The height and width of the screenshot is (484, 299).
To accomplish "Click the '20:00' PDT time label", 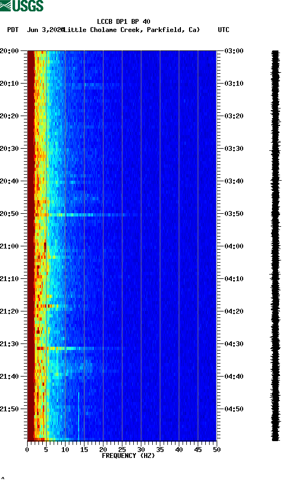I will pyautogui.click(x=9, y=51).
